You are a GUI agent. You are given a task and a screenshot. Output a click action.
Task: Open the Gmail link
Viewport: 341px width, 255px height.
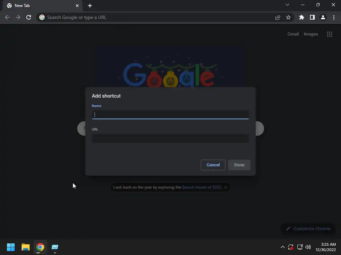[293, 34]
